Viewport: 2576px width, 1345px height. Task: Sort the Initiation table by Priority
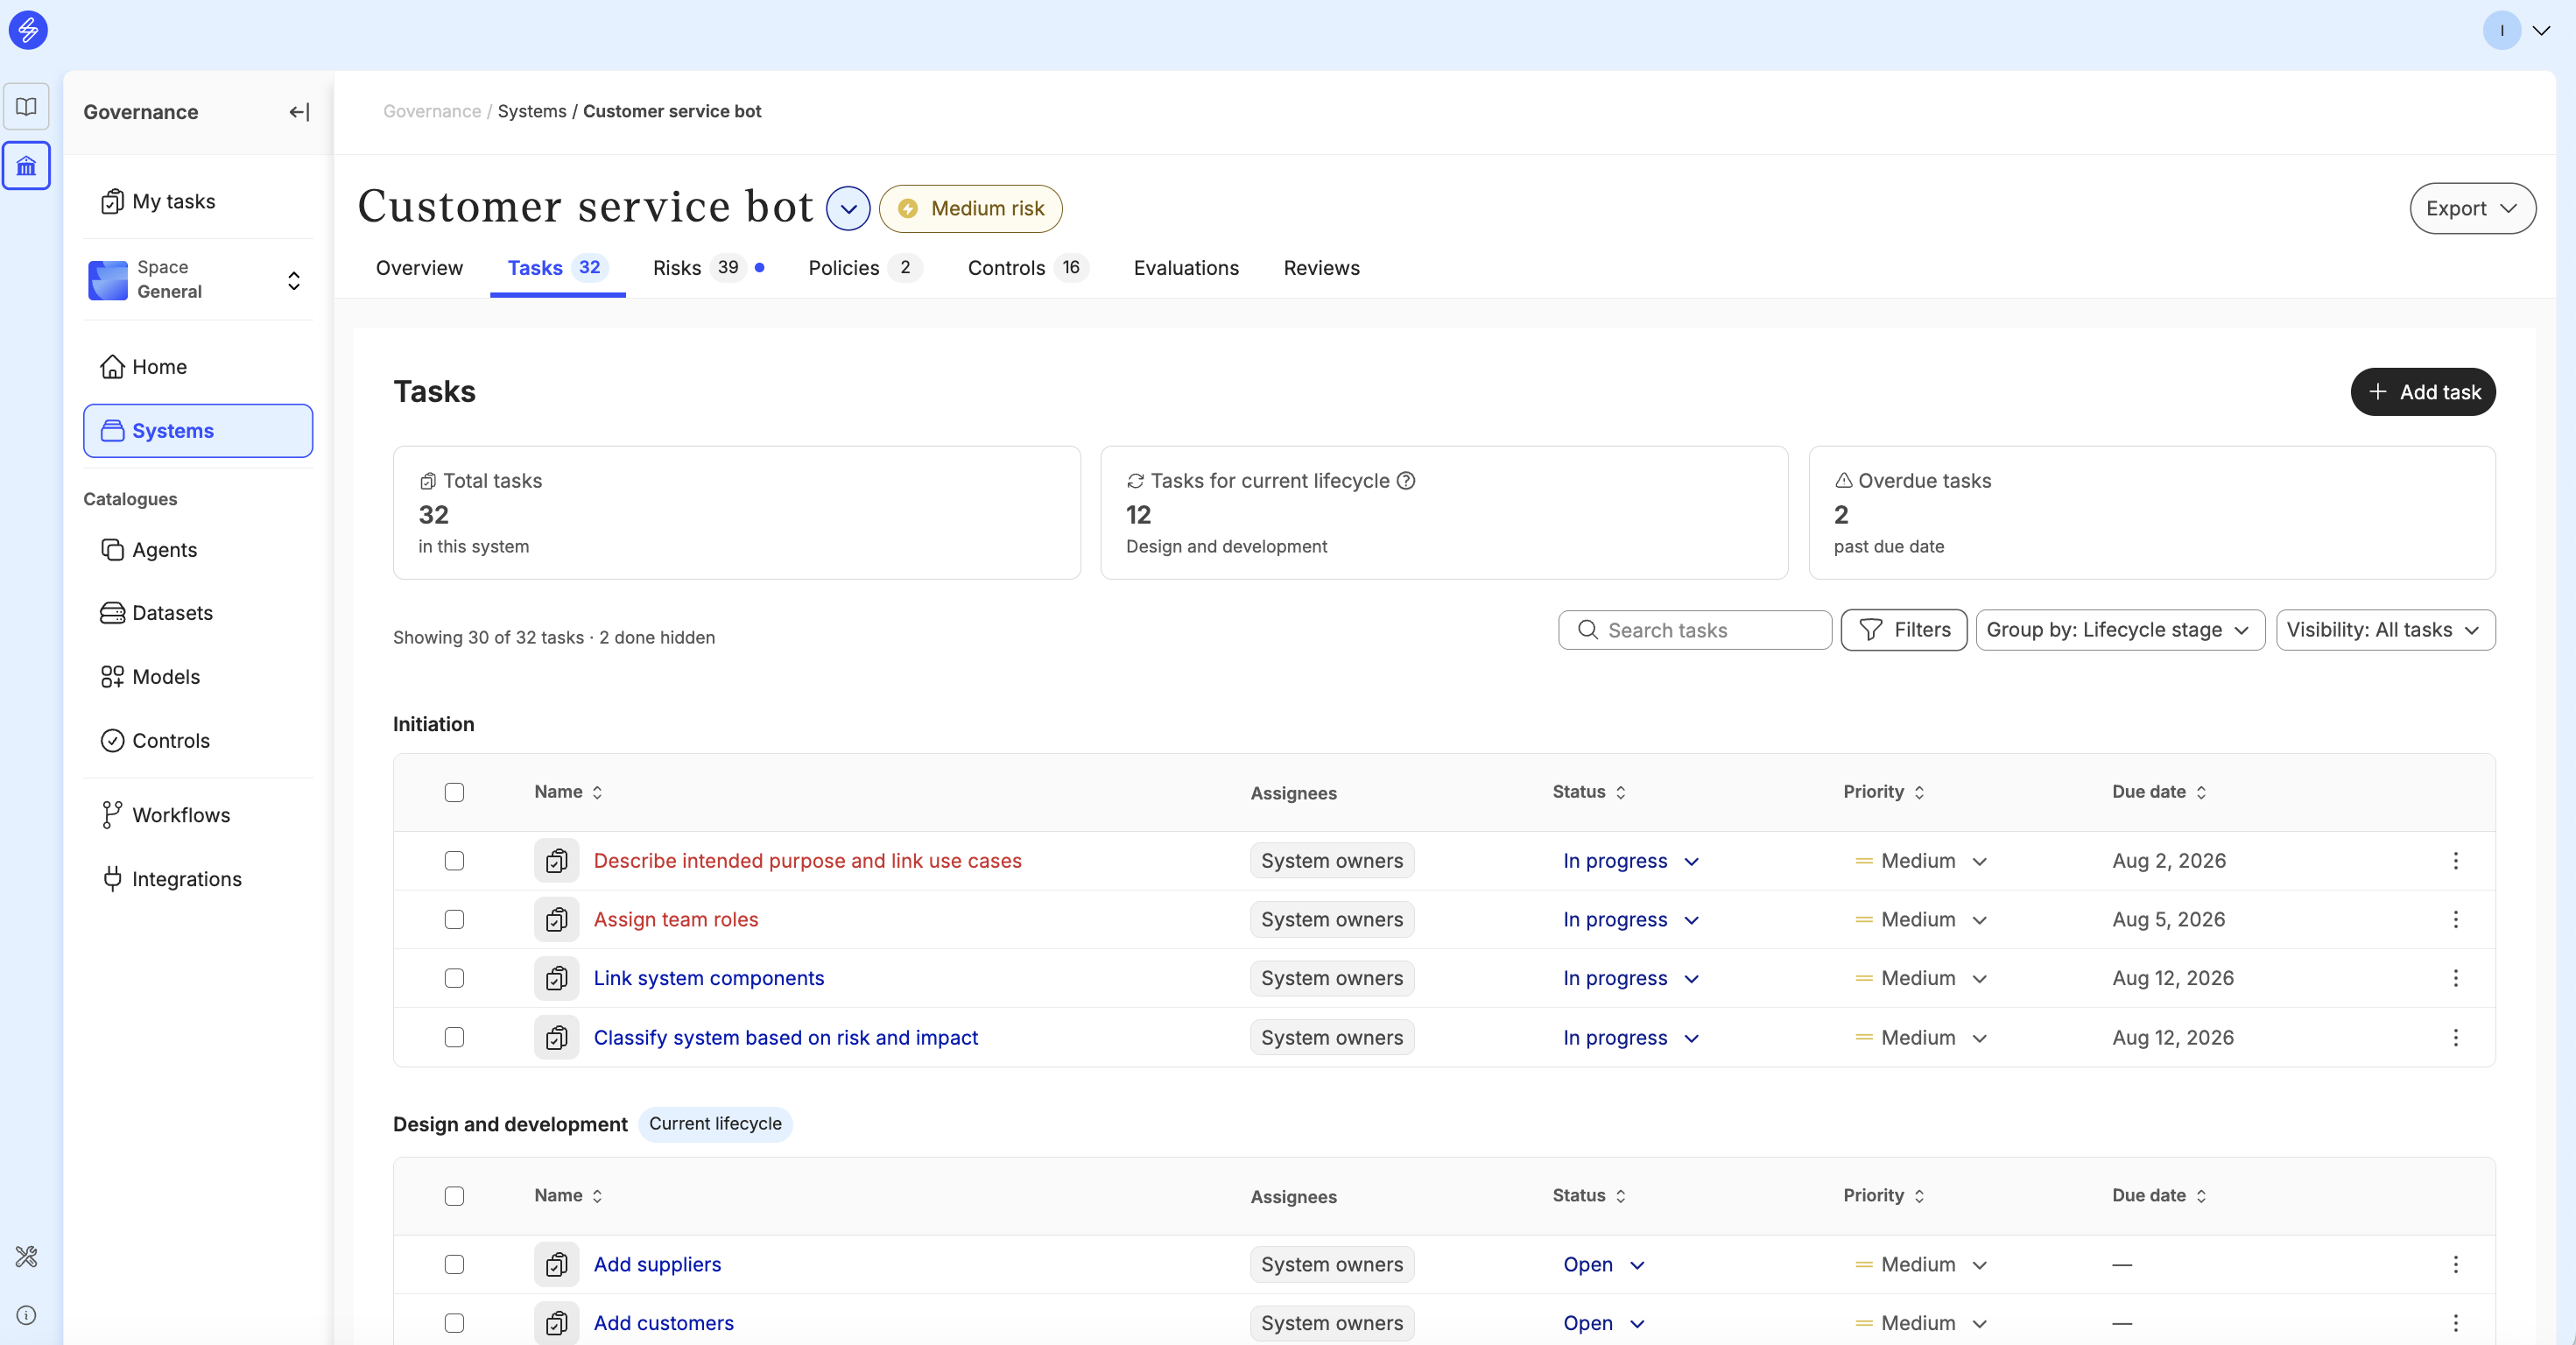coord(1884,792)
